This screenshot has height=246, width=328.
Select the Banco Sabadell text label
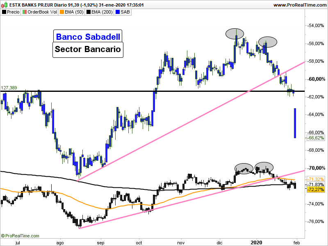tap(88, 36)
